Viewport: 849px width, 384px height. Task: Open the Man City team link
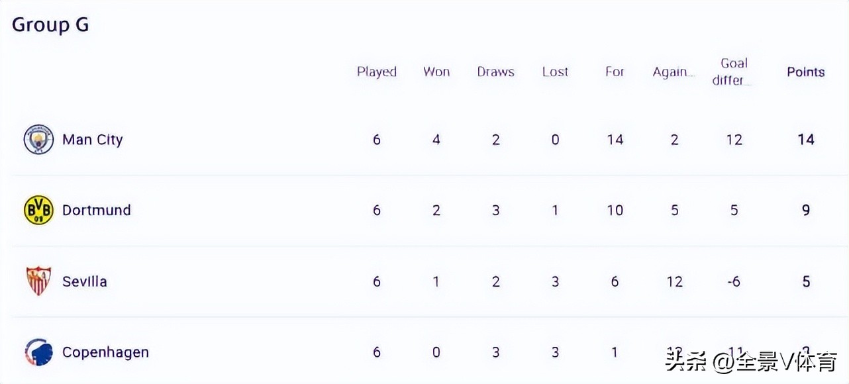[92, 140]
